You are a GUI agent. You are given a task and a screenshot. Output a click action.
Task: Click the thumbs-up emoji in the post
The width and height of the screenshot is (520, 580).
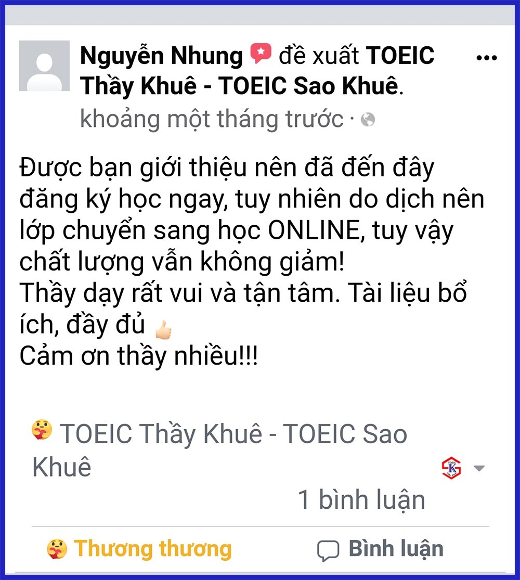click(163, 330)
